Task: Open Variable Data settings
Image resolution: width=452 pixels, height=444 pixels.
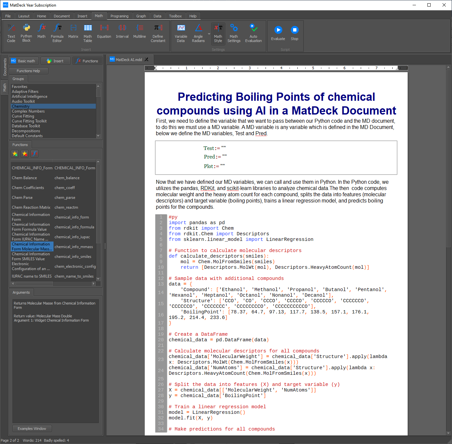Action: pyautogui.click(x=181, y=33)
